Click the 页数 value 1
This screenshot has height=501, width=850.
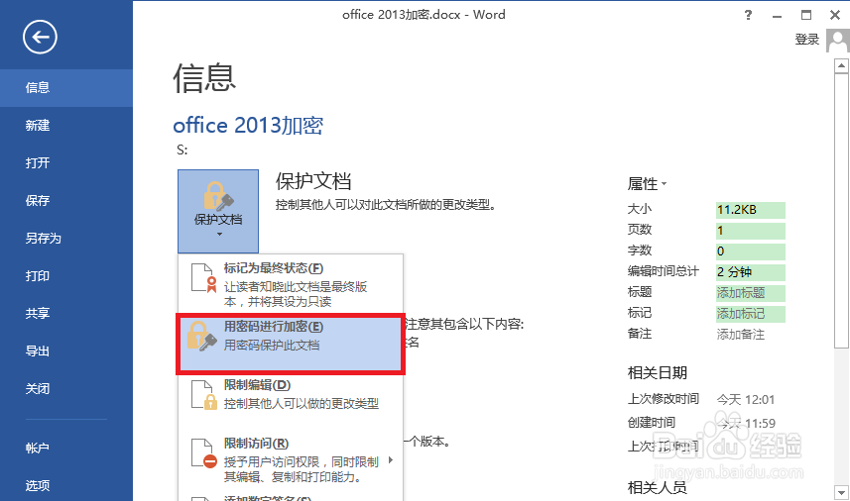(750, 231)
